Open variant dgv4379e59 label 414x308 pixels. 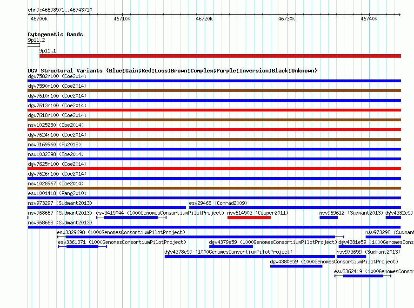tap(273, 242)
